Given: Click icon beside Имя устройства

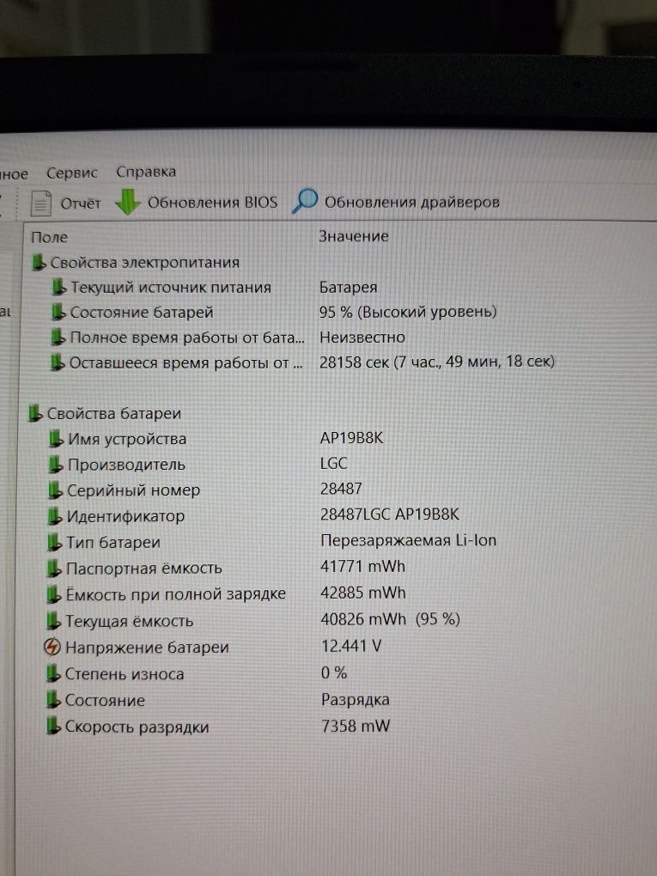Looking at the screenshot, I should pos(56,440).
